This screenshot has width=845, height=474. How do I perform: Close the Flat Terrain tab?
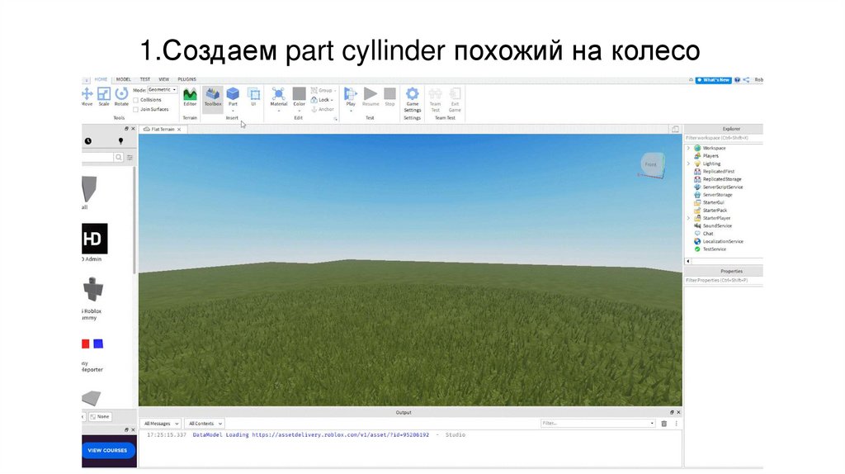(x=179, y=130)
